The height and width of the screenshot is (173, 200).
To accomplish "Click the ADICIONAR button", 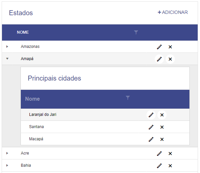I will coord(173,12).
